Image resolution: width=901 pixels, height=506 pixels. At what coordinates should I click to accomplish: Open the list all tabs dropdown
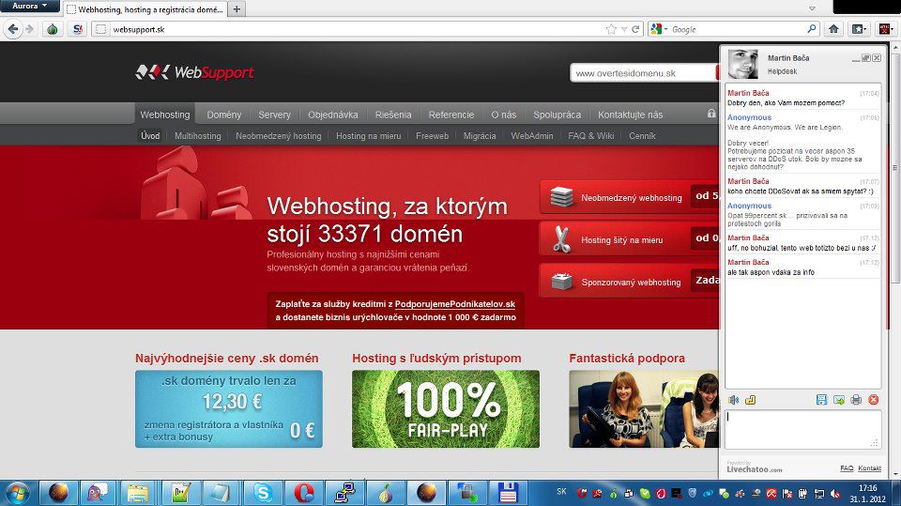coord(812,8)
